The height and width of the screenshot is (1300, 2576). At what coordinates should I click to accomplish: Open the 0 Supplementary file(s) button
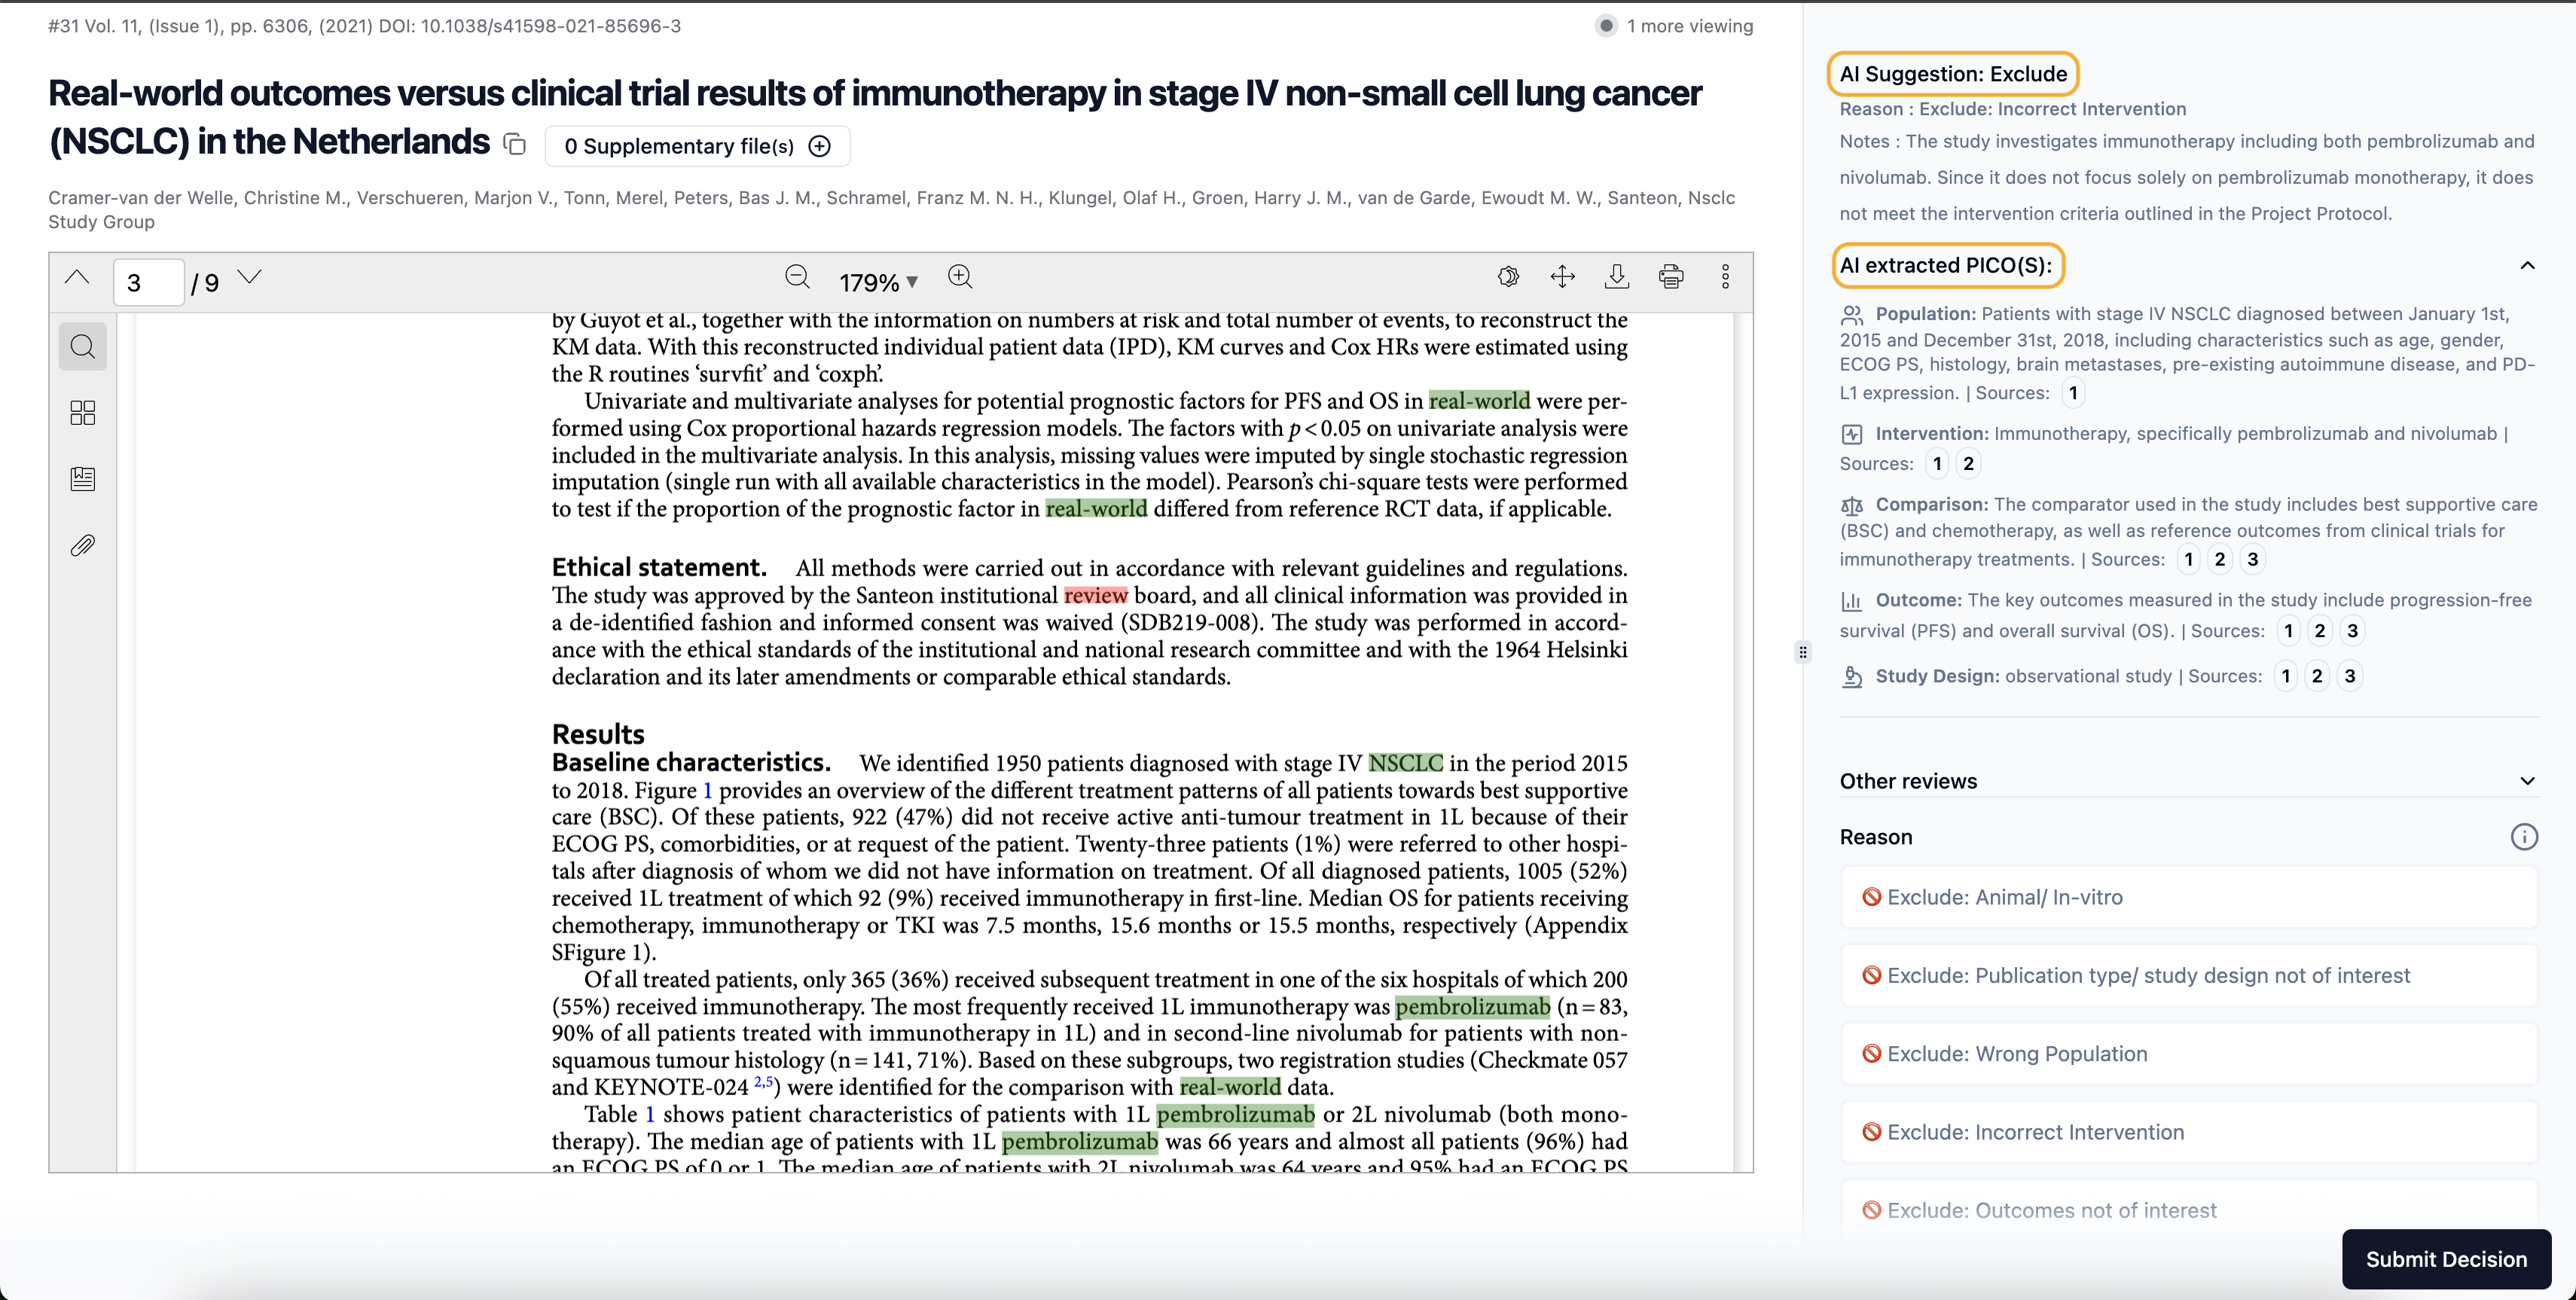(x=697, y=146)
